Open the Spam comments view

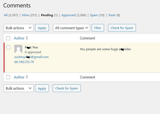[94, 15]
